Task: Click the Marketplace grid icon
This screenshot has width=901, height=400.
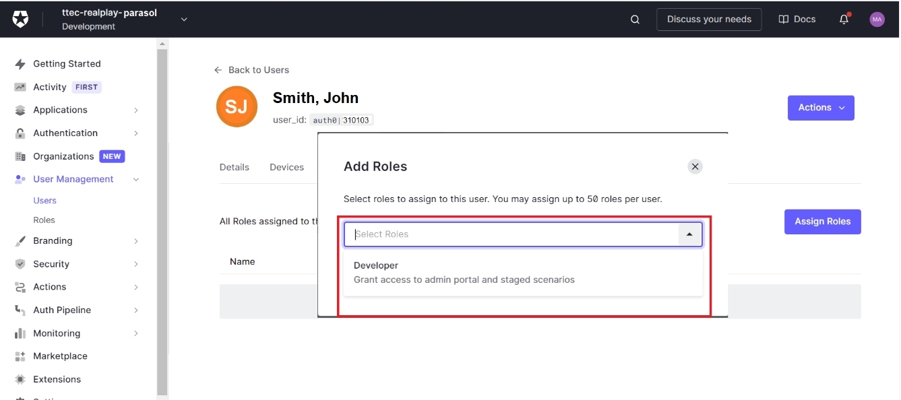Action: click(20, 356)
